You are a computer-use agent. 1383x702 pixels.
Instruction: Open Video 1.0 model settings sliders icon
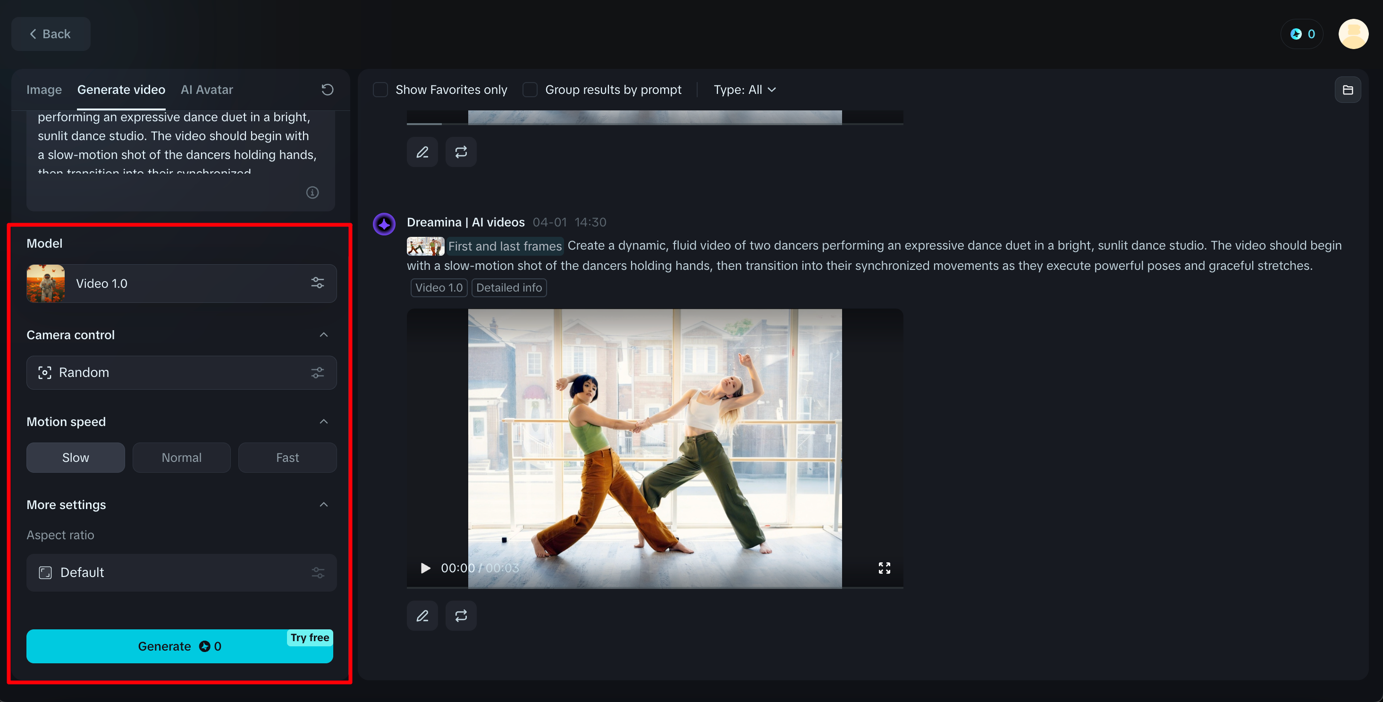pyautogui.click(x=317, y=283)
